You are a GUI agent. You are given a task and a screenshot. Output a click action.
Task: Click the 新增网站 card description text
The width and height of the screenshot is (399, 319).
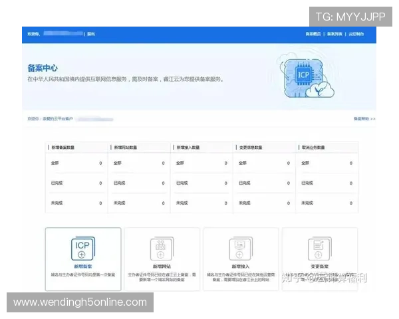(162, 277)
